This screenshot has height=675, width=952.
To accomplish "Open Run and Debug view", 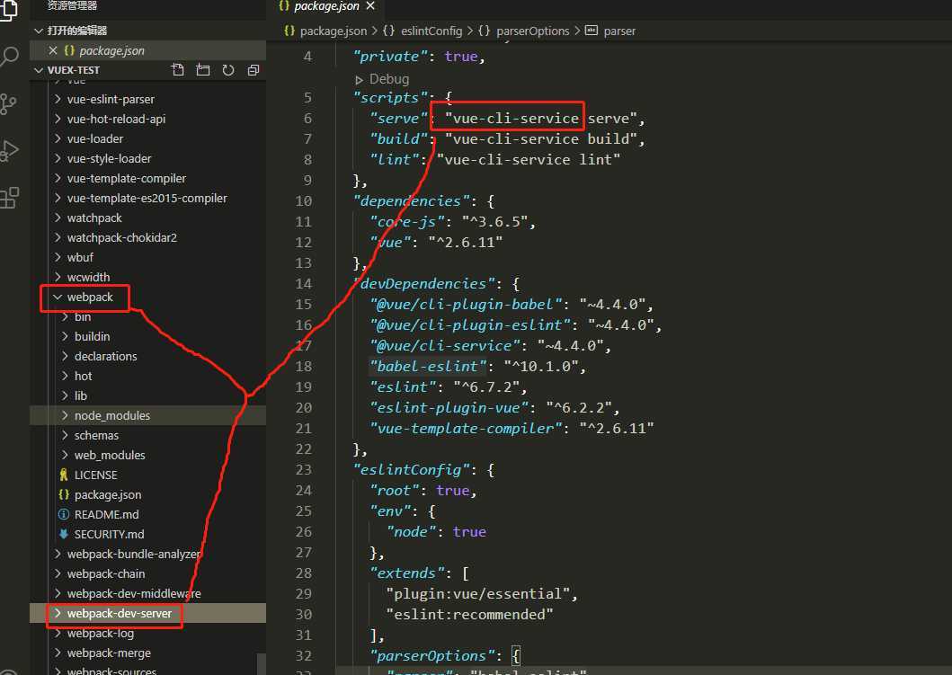I will [x=8, y=150].
